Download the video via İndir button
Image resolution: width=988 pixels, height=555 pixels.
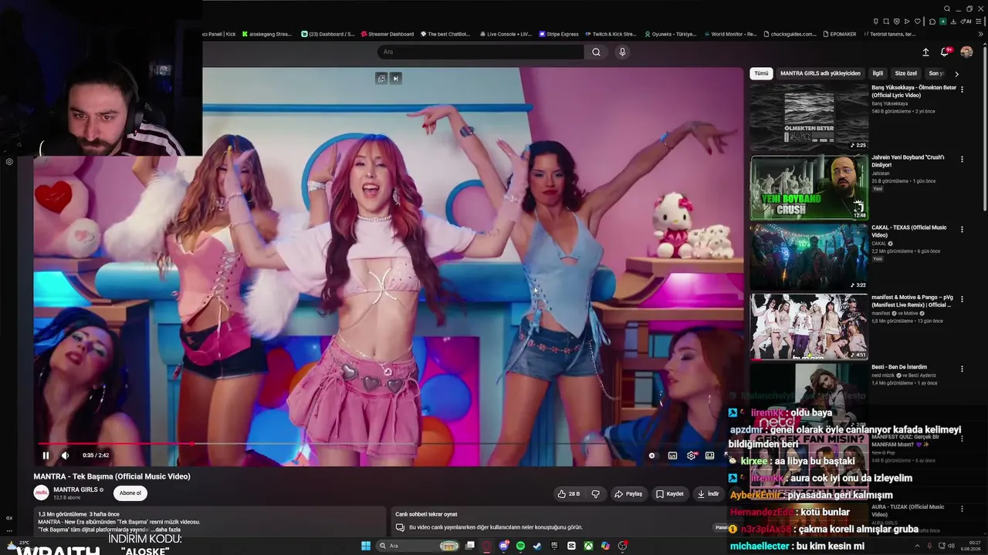pos(709,493)
